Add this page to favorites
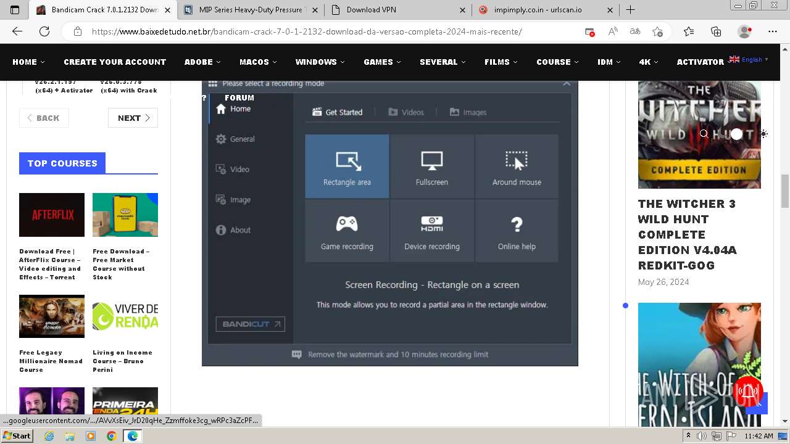This screenshot has height=444, width=790. (x=658, y=31)
